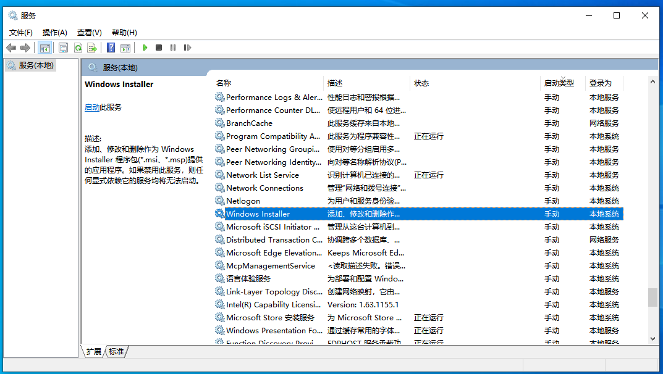Screen dimensions: 663x374
Task: Open the Properties toolbar icon
Action: point(63,48)
